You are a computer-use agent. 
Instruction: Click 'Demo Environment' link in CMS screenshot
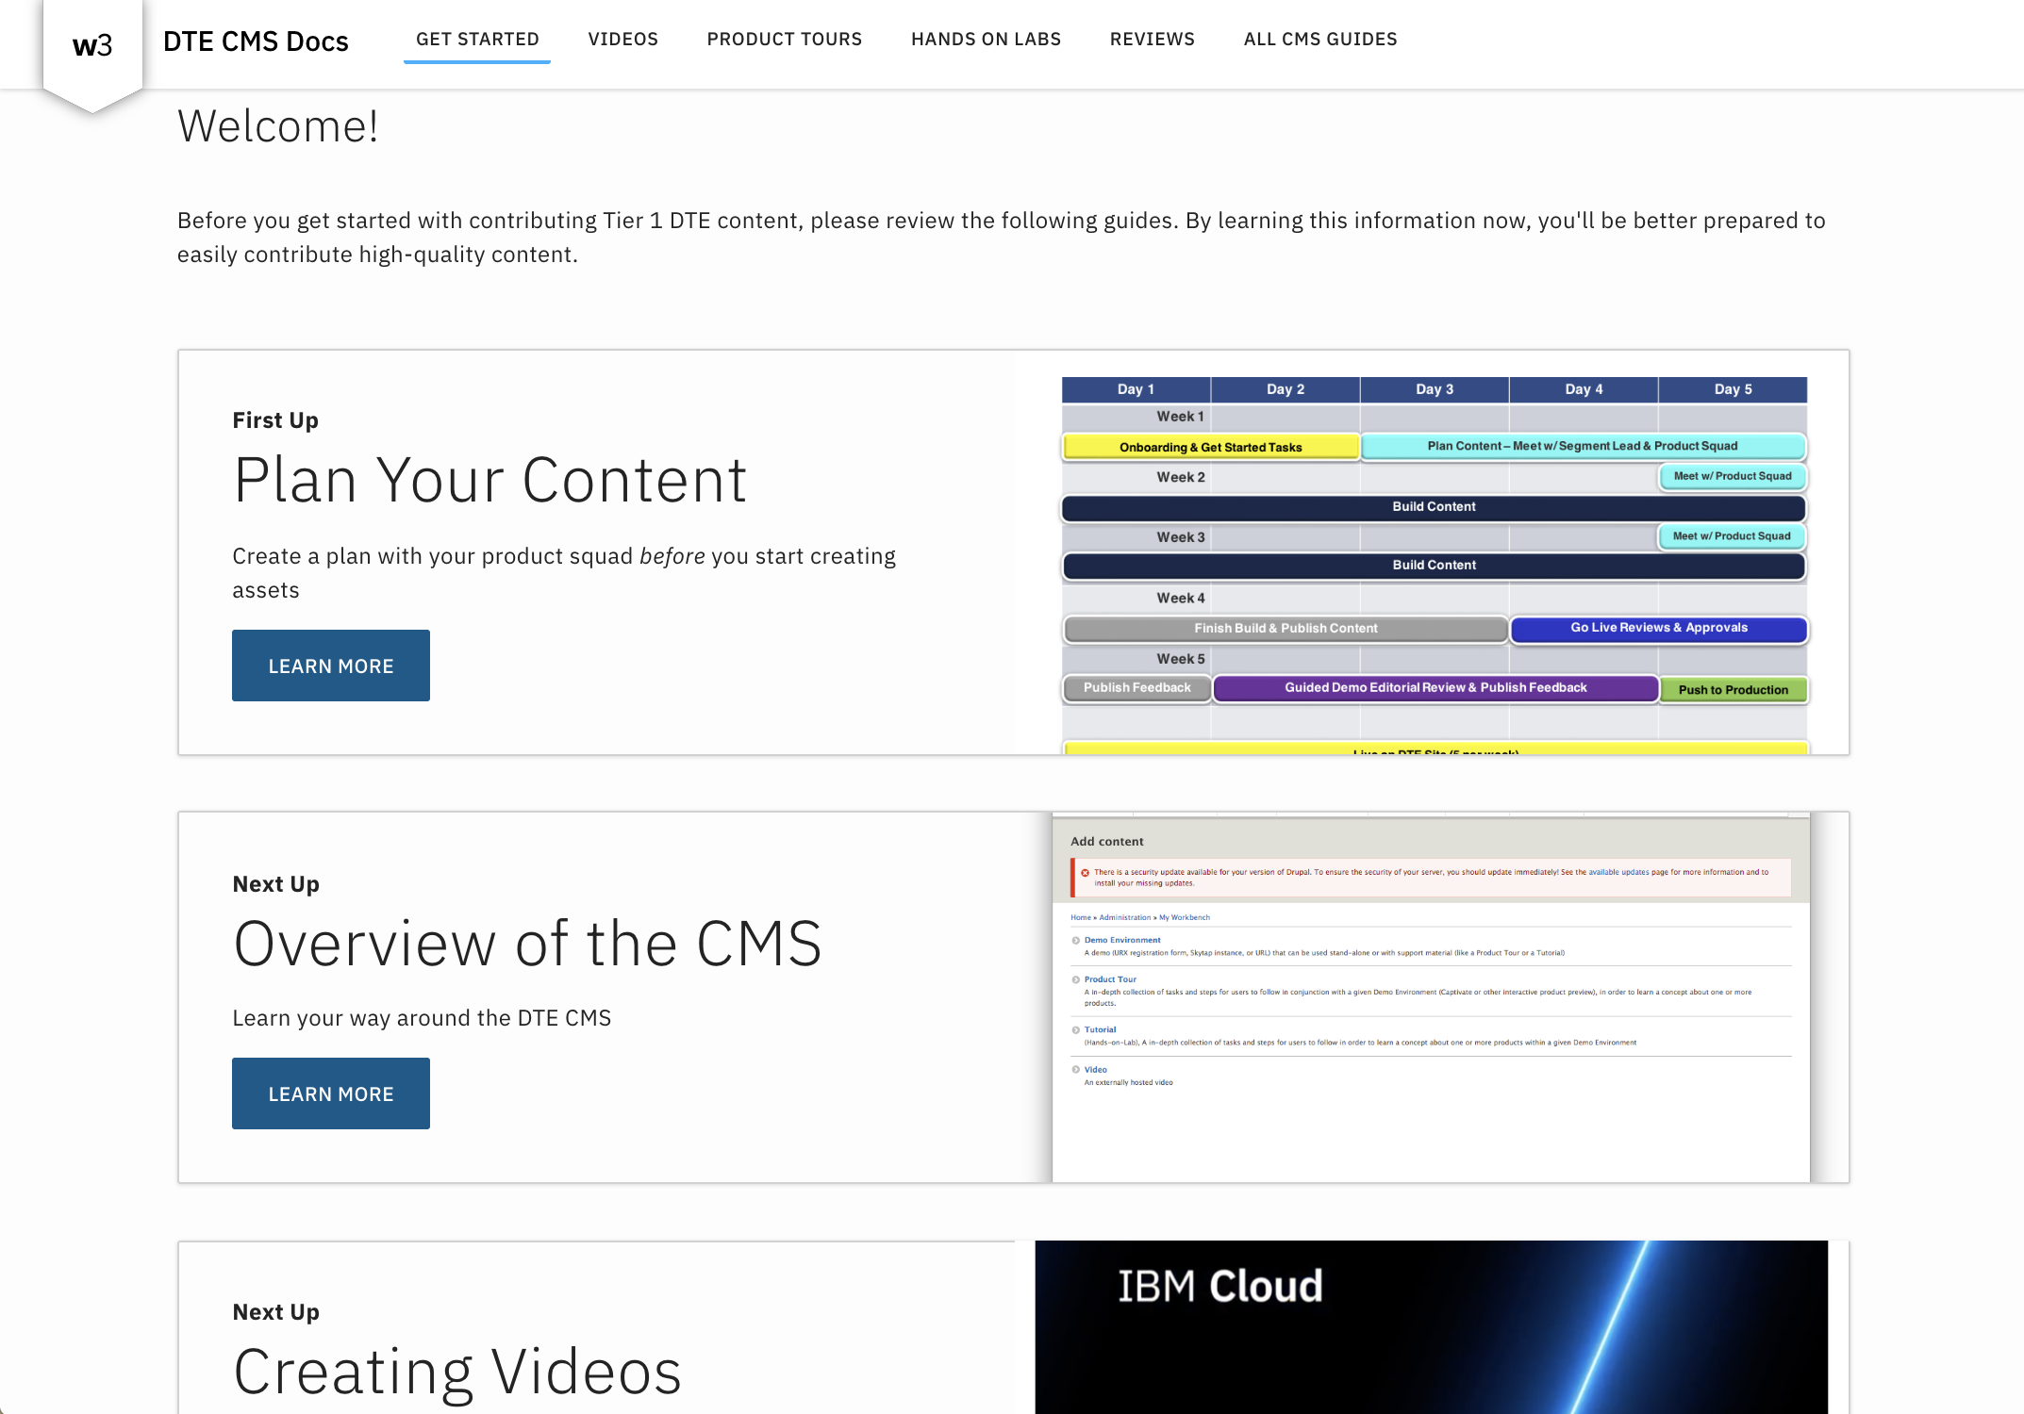(1122, 940)
